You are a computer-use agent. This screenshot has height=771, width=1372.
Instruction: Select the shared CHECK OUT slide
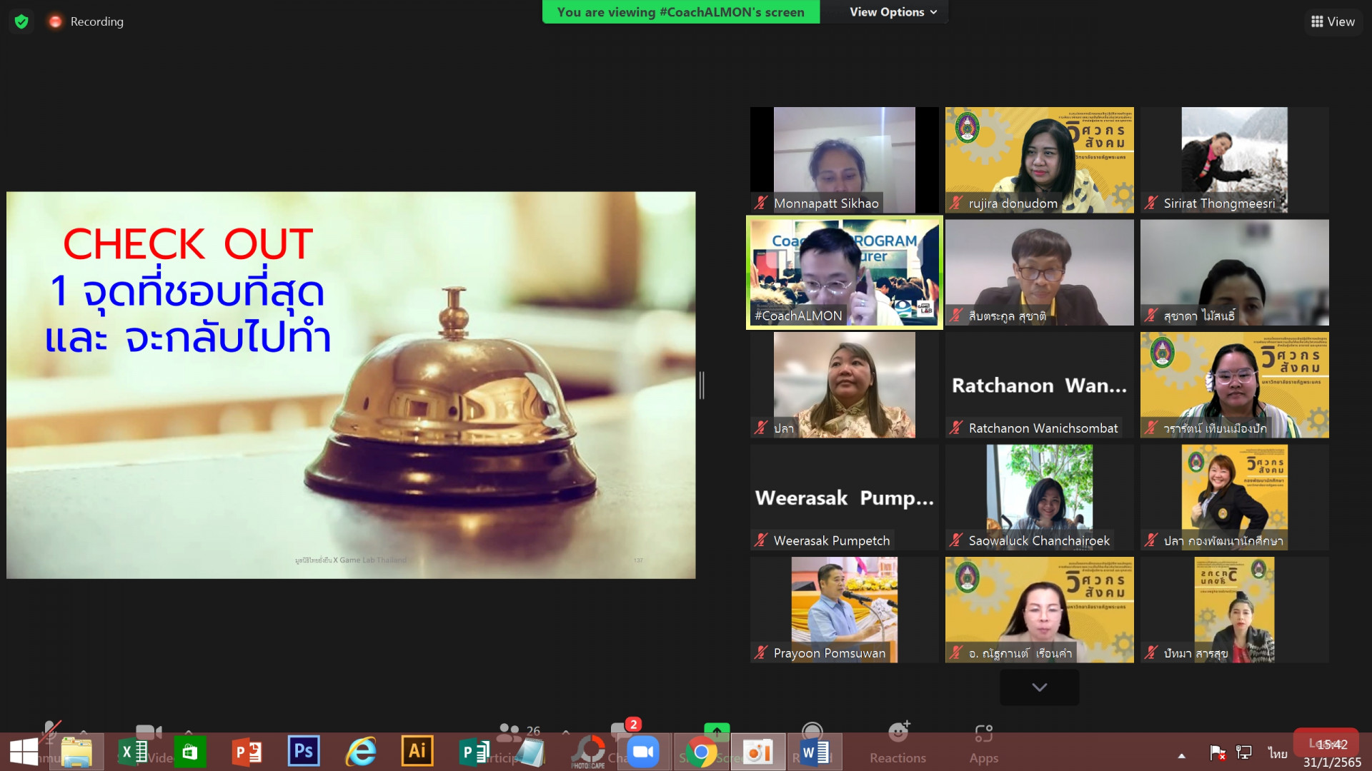tap(351, 385)
